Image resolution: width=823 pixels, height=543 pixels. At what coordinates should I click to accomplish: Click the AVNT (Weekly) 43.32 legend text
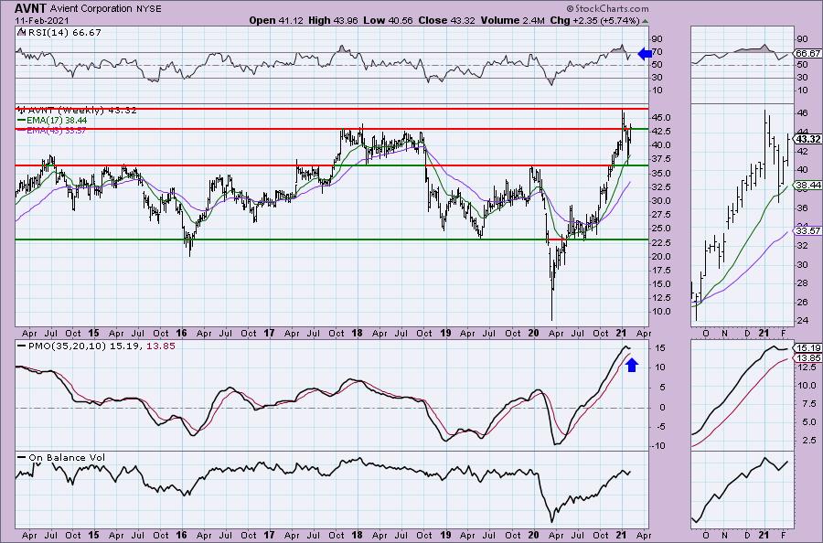point(82,111)
